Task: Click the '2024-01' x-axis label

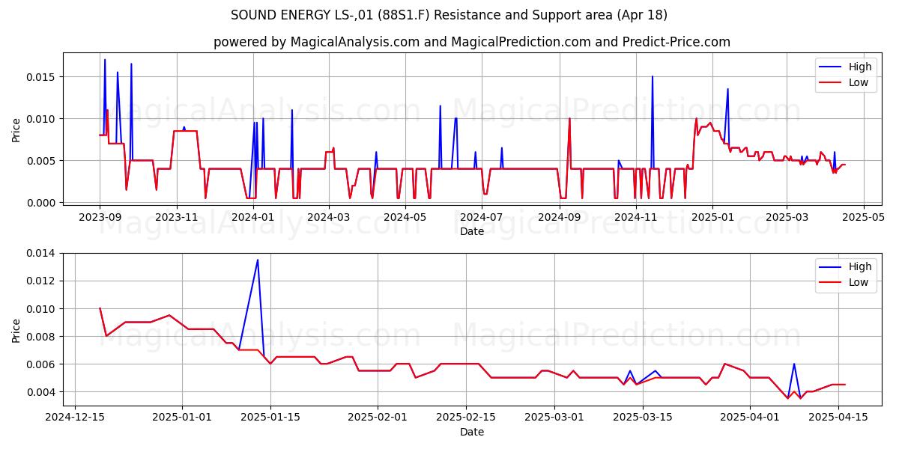Action: 253,218
